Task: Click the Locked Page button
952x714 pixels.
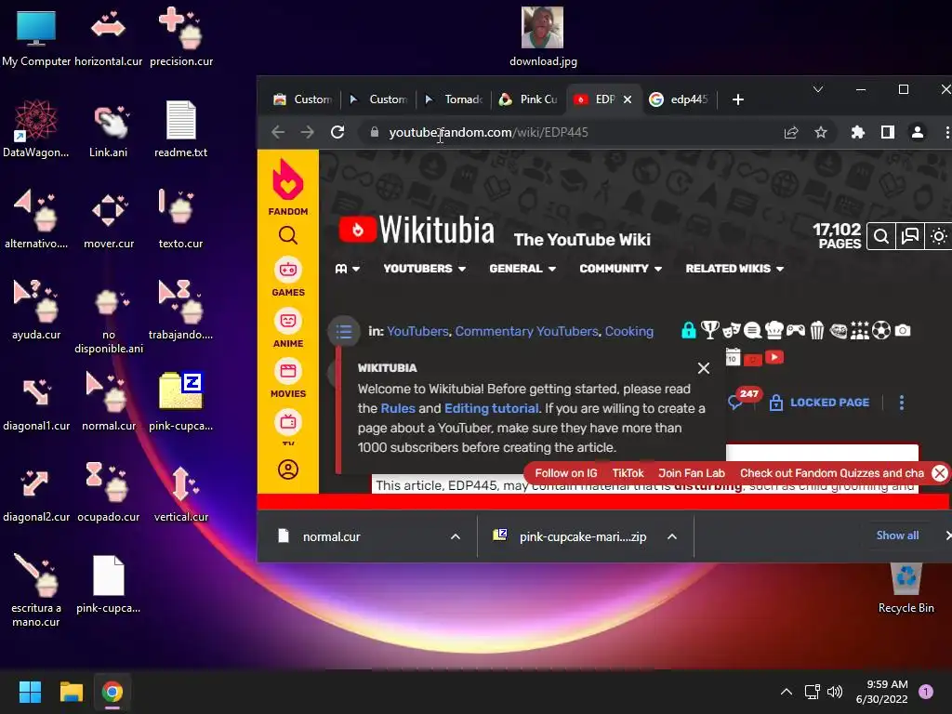Action: click(x=819, y=403)
